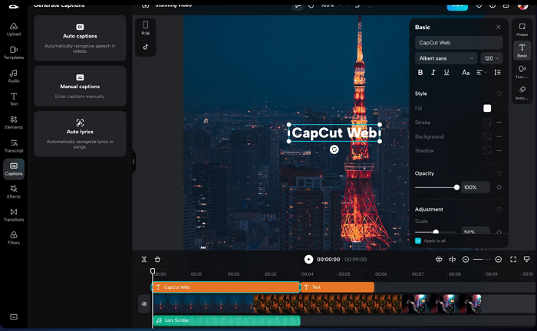
Task: Reset the Adjustment section
Action: tap(499, 209)
